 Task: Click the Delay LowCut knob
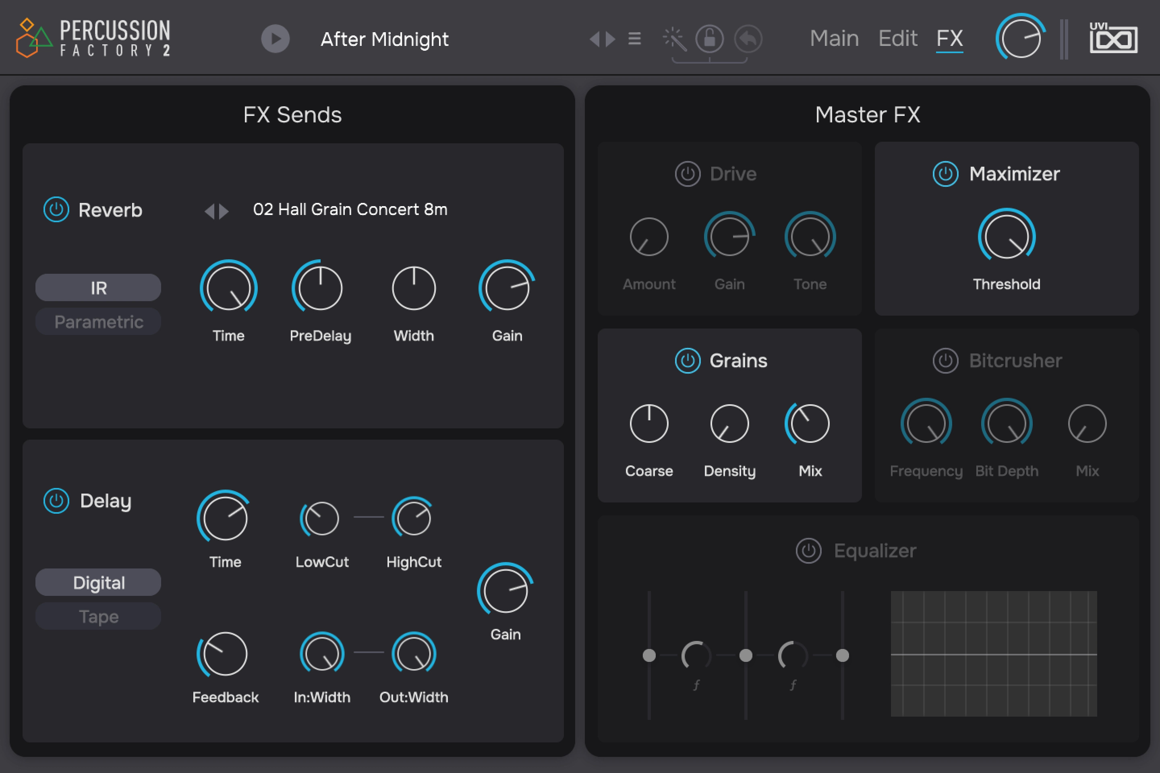tap(321, 518)
